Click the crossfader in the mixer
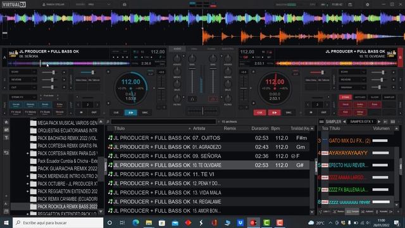 [202, 111]
